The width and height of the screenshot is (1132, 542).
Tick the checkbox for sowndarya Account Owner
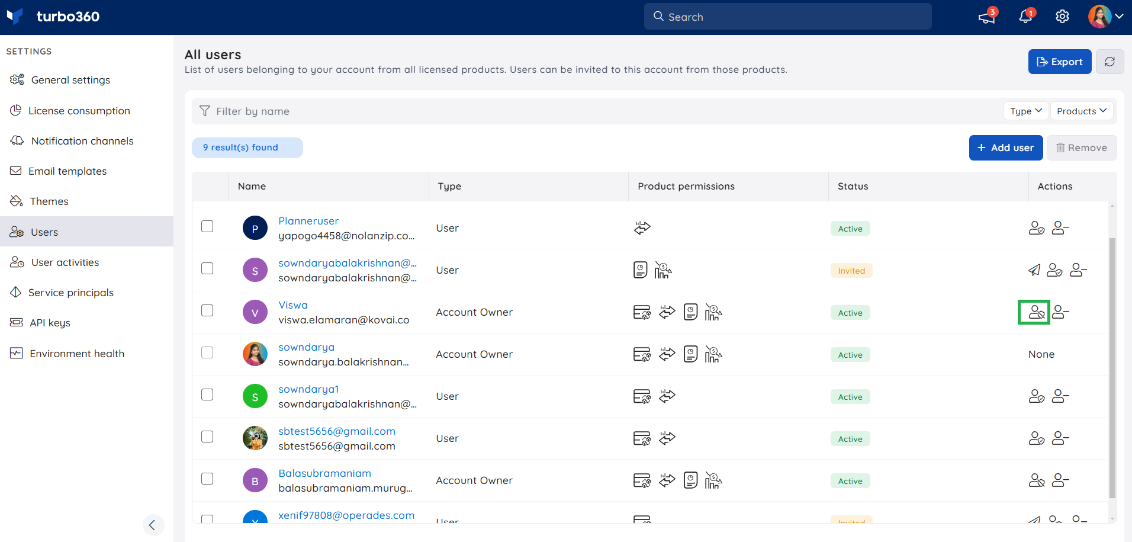(x=207, y=352)
